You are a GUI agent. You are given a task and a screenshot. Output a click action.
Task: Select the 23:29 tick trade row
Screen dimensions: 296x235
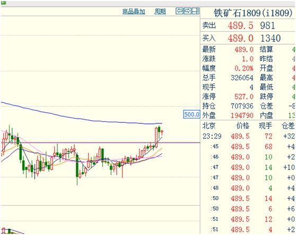point(248,136)
